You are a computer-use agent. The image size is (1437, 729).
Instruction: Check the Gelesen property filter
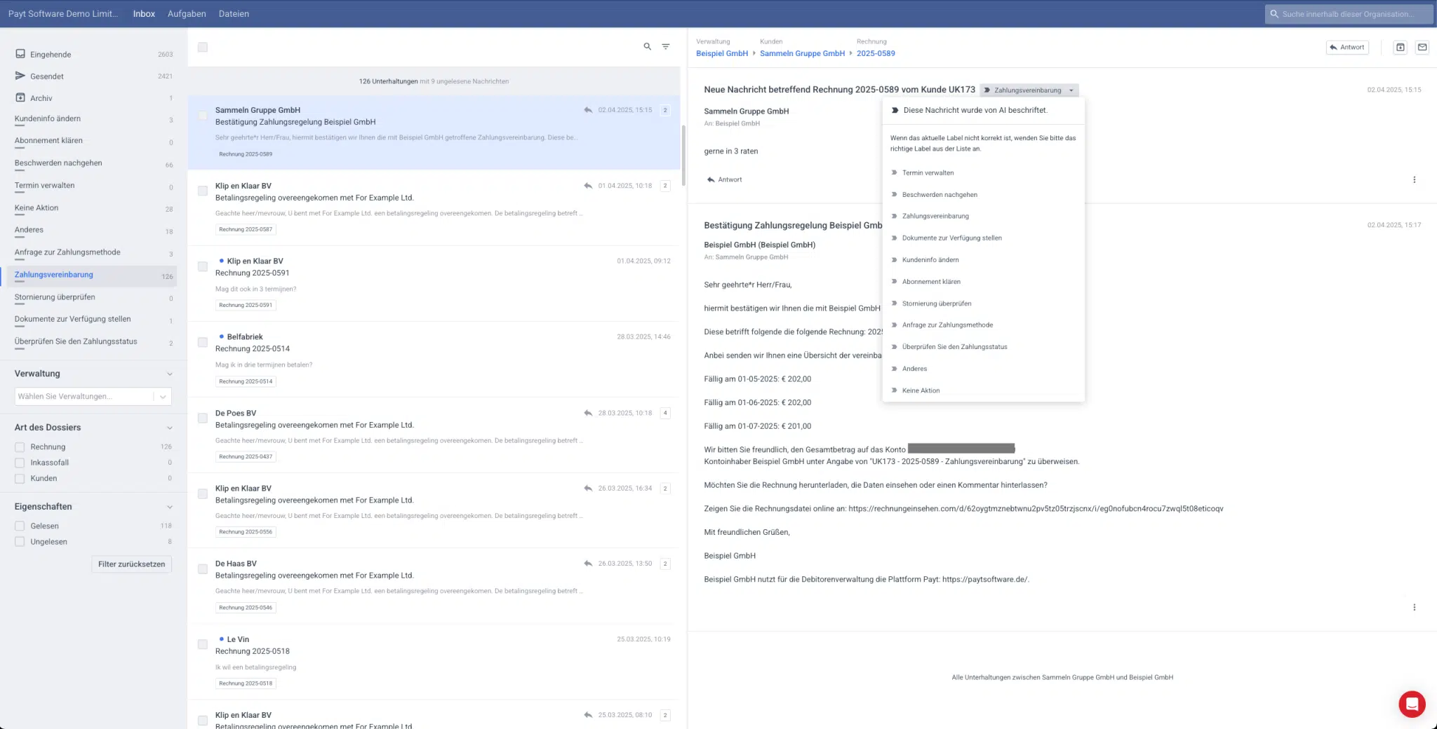pyautogui.click(x=20, y=526)
